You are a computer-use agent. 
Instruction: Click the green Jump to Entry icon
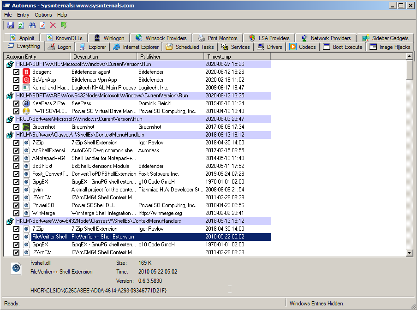pyautogui.click(x=64, y=25)
